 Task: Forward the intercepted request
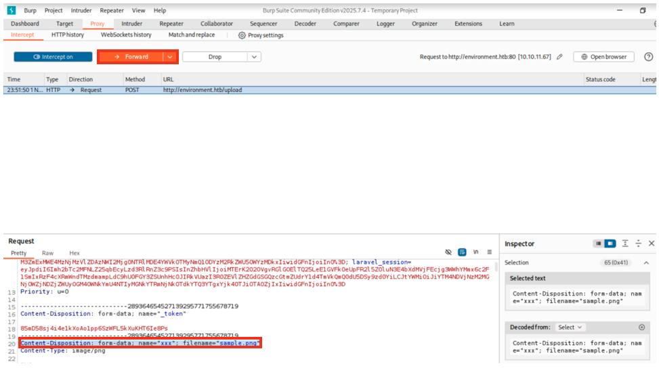131,57
